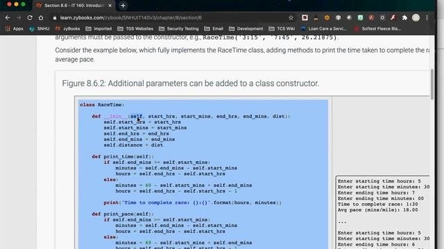Viewport: 444px width, 249px height.
Task: Open the Chrome three-dot menu
Action: coord(427,17)
